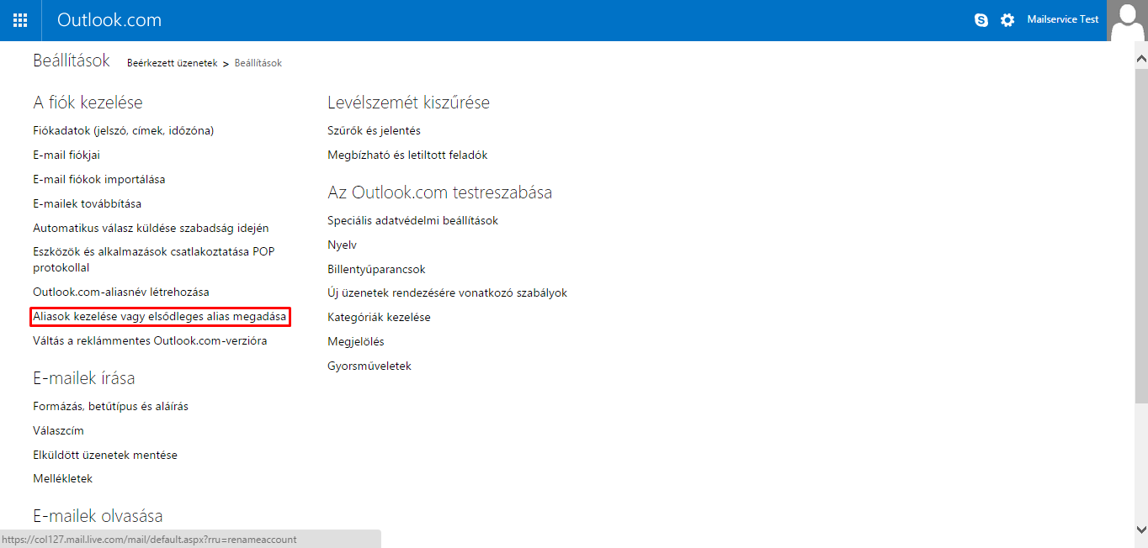Open Új üzenetek rendezésére vonatkozó szabályok
1148x548 pixels.
tap(447, 292)
